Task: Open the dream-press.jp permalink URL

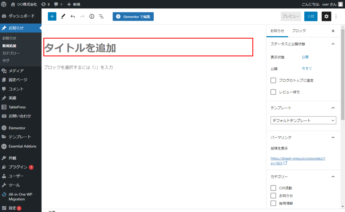Action: click(298, 161)
